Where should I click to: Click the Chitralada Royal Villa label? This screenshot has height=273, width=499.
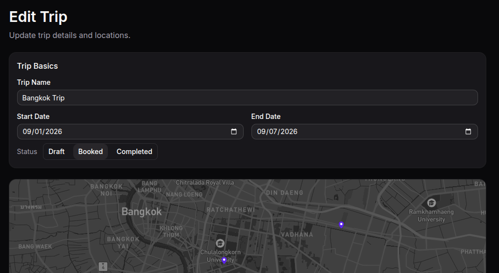[205, 183]
